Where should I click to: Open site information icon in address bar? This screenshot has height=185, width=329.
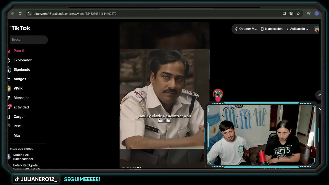click(x=29, y=14)
